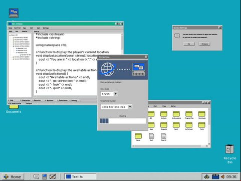Click the file browser vertical scrollbar
Screen dimensions: 241x181
[x=209, y=126]
